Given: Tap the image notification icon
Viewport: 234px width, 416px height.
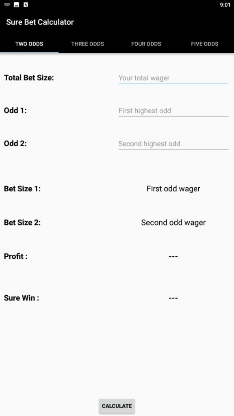Looking at the screenshot, I should (16, 5).
